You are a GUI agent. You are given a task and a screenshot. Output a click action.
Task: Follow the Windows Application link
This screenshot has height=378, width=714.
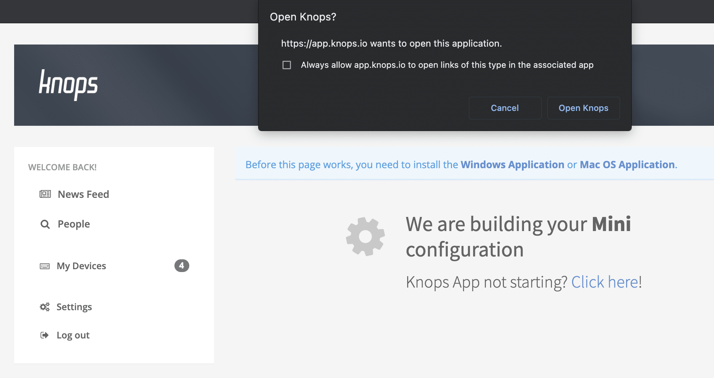point(512,165)
